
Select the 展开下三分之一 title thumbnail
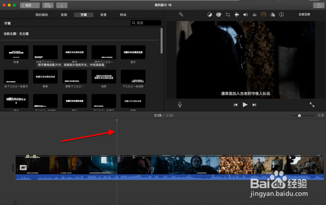(x=104, y=52)
